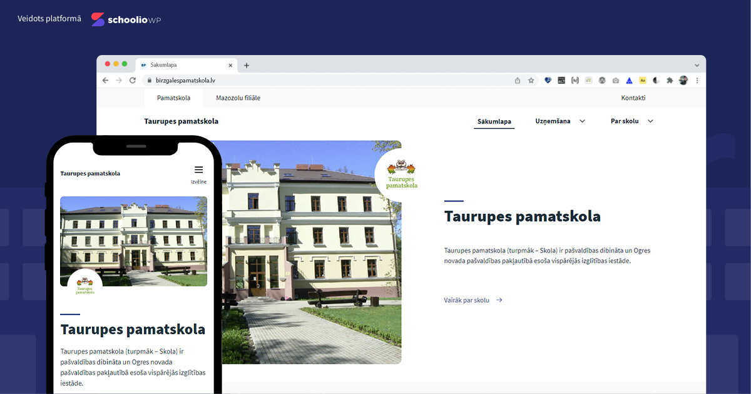Open the hamburger Izvēlne menu on the phone

coord(198,169)
